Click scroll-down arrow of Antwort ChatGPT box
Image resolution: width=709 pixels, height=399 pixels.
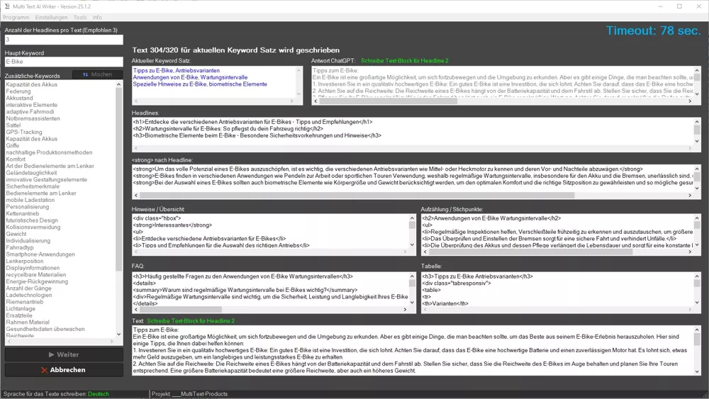pos(697,94)
